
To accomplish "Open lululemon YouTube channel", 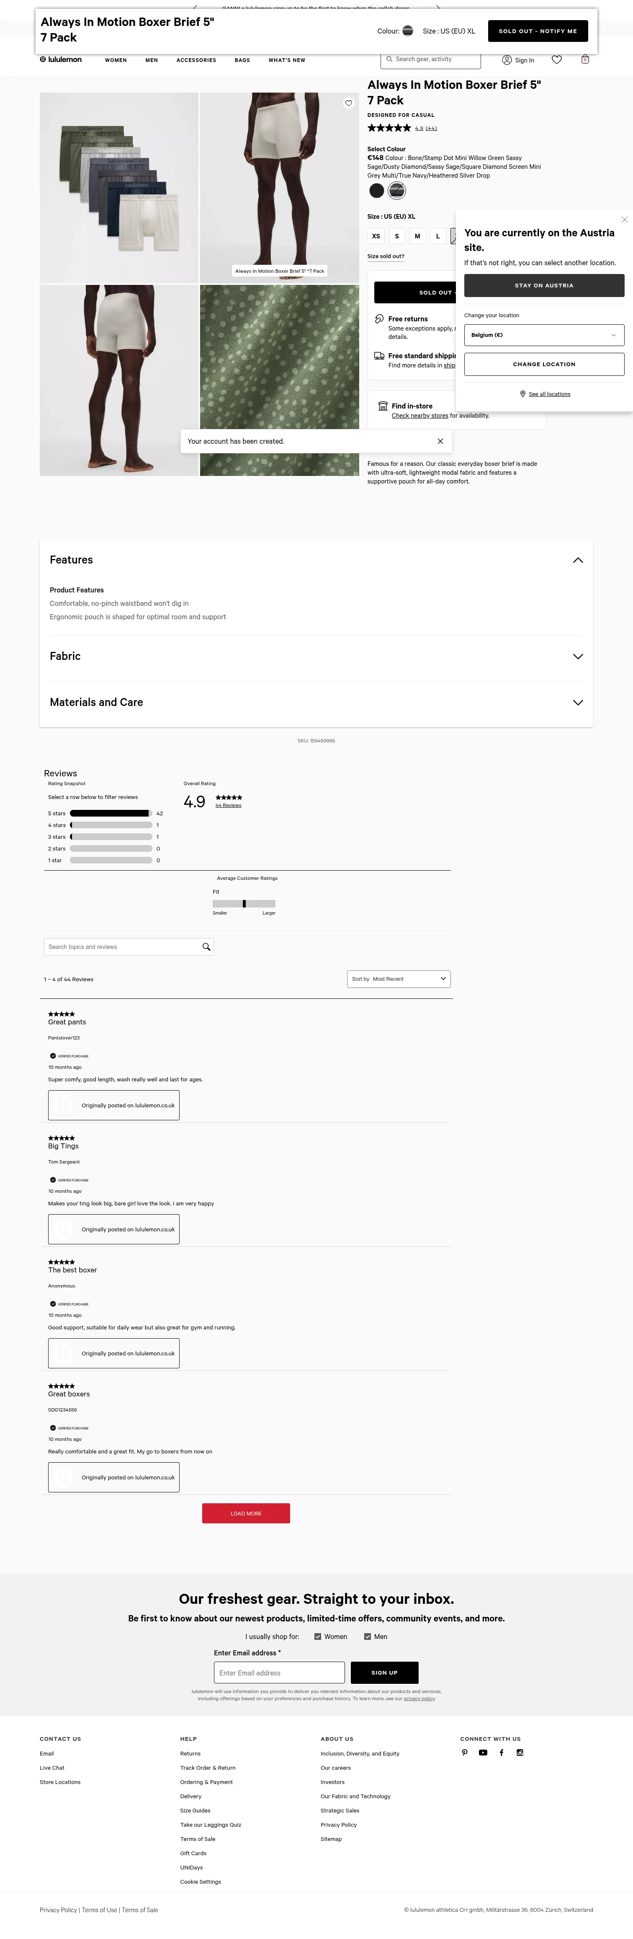I will (x=483, y=1752).
